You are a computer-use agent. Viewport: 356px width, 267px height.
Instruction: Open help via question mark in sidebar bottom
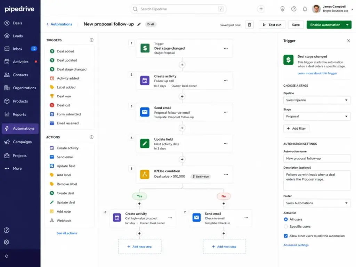[x=7, y=230]
